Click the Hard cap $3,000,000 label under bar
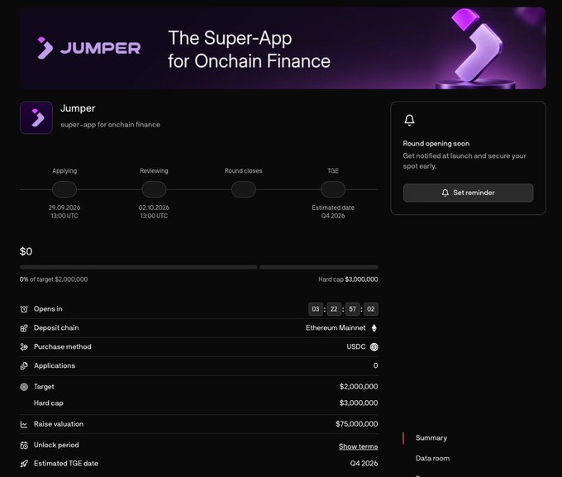The image size is (562, 477). pyautogui.click(x=348, y=279)
